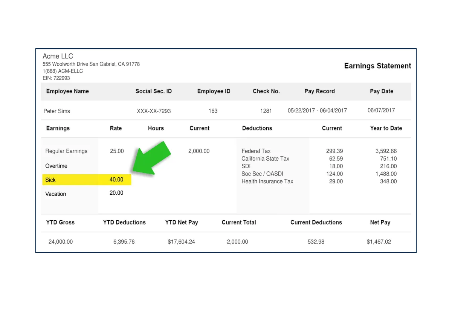Click the green arrow pointing at Sick

coord(151,158)
